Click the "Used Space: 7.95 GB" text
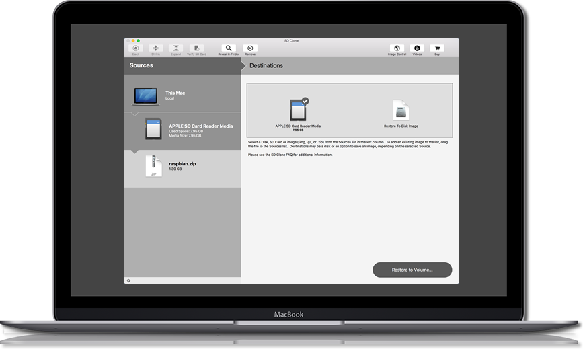Viewport: 583px width, 349px height. coord(186,132)
